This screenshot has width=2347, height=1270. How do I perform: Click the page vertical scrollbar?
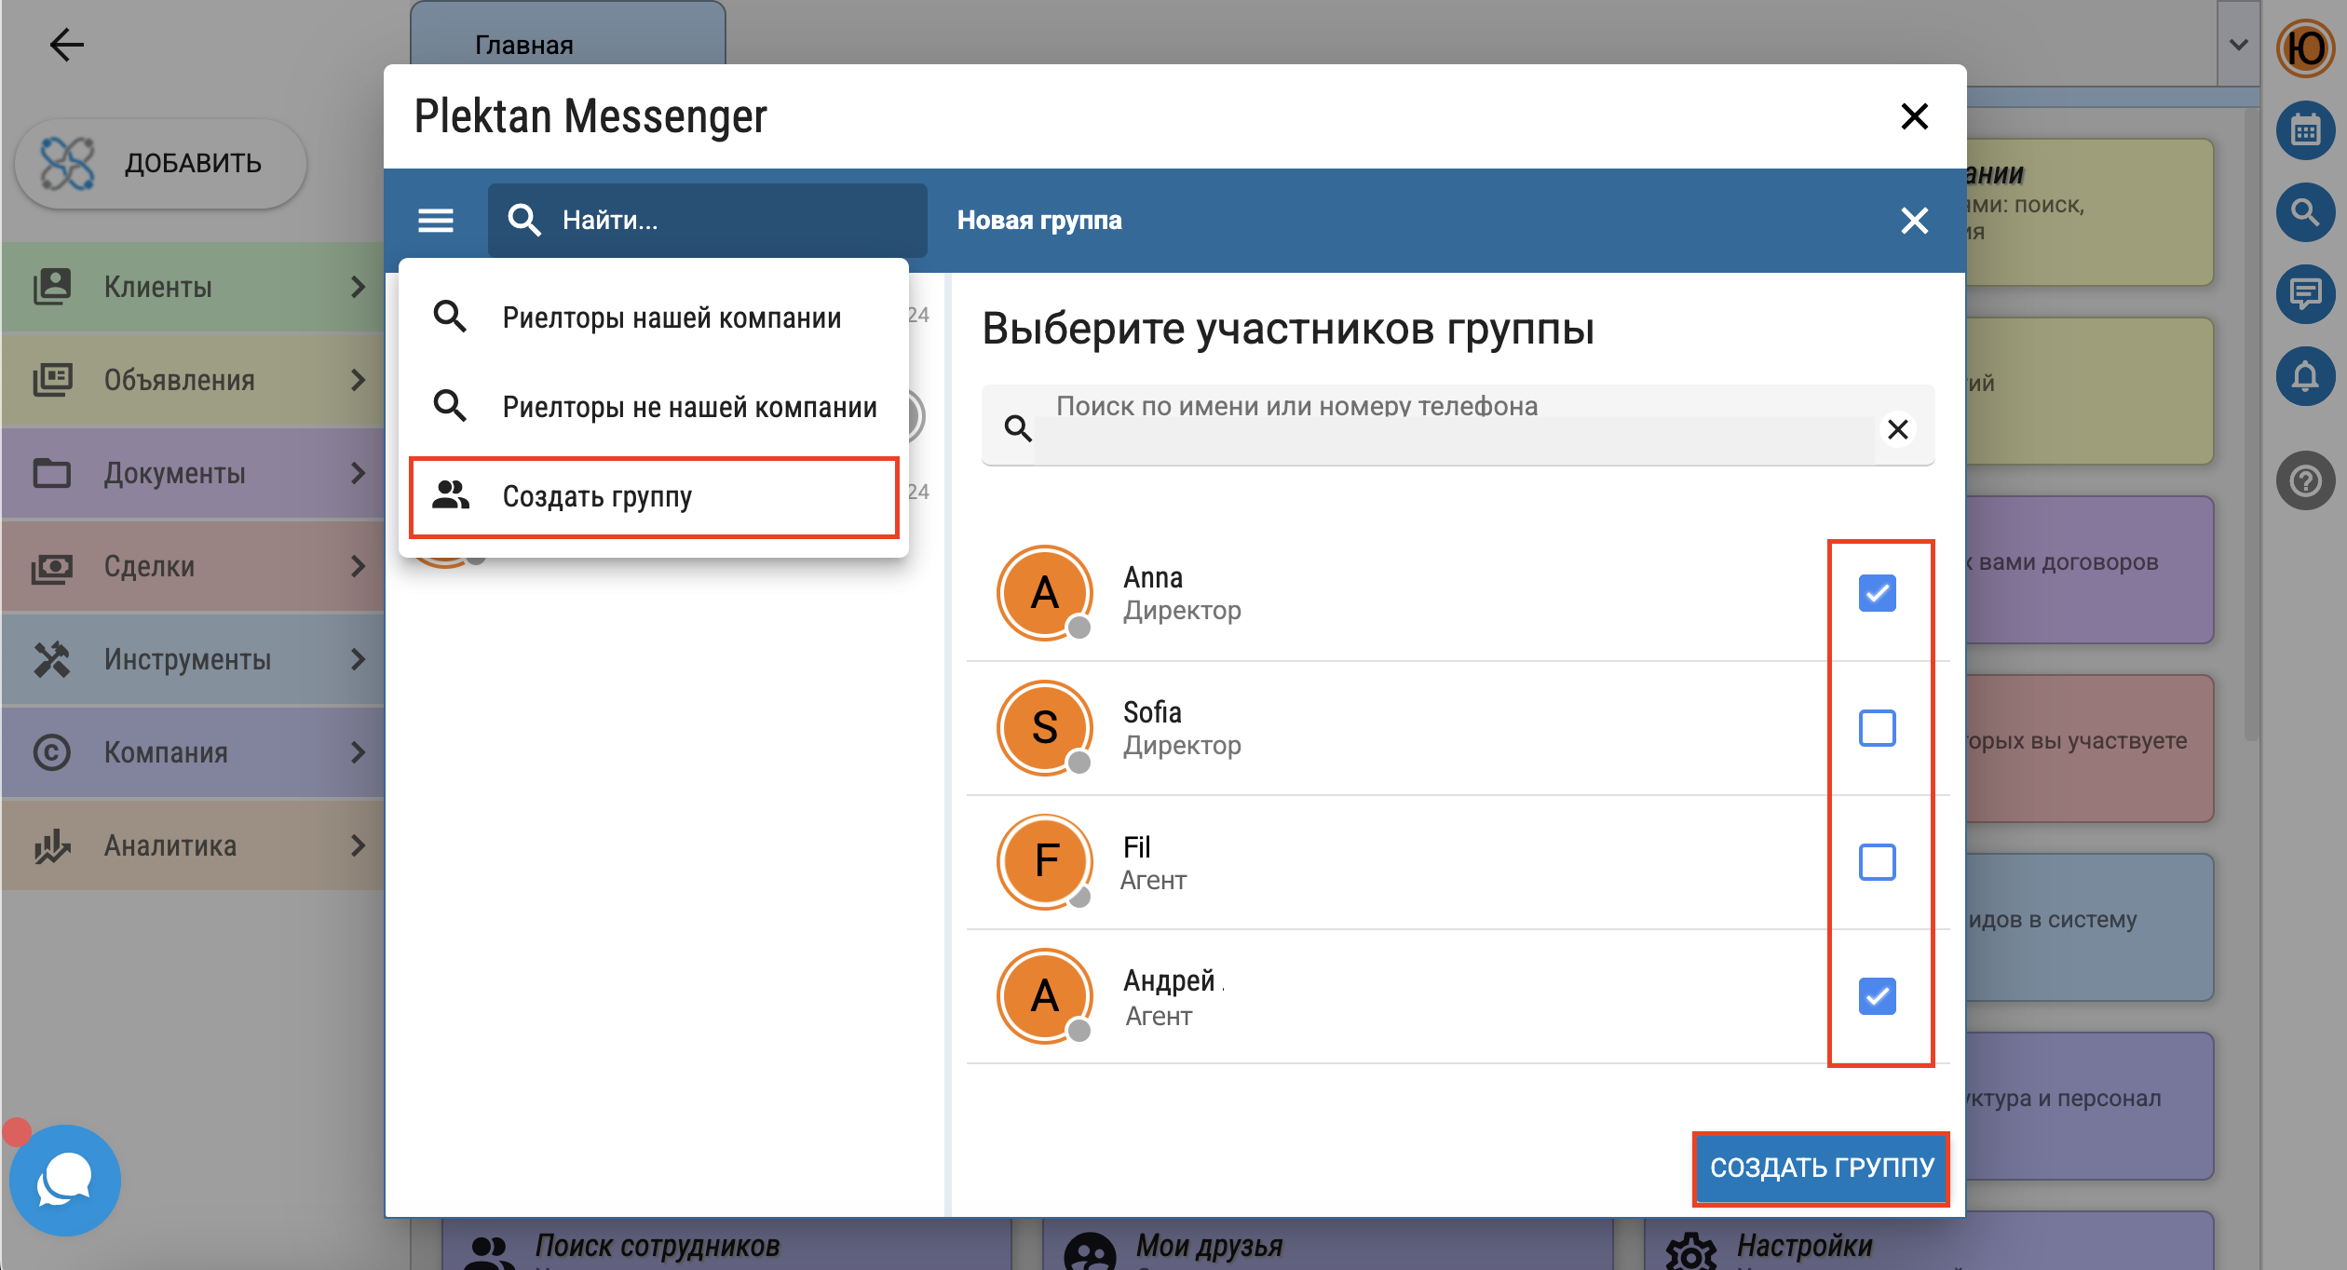2251,424
